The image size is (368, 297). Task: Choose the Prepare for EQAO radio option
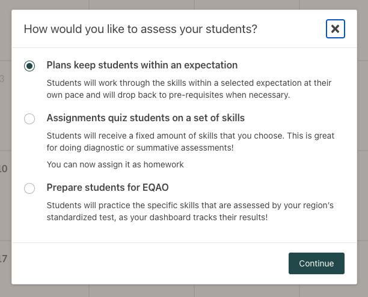pos(29,188)
